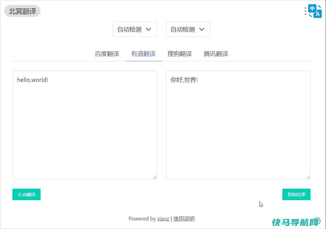The image size is (326, 229).
Task: Click the 北冥翻译 title badge
Action: tap(22, 11)
